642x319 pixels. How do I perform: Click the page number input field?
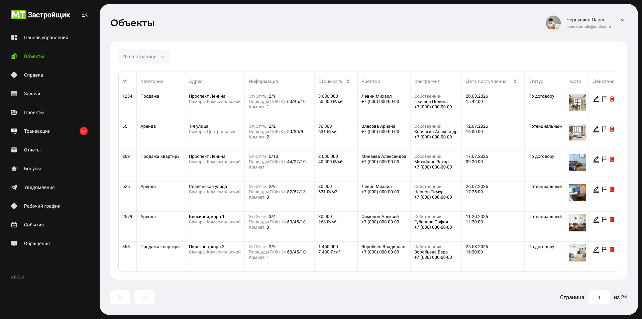coord(599,297)
